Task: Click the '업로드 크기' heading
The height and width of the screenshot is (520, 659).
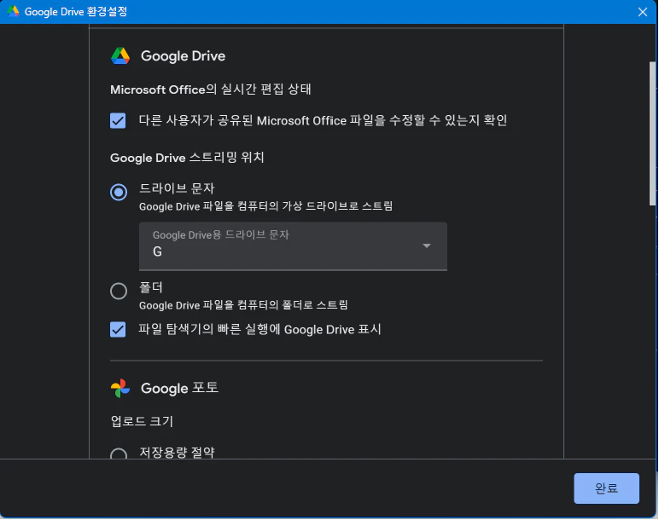Action: (x=142, y=421)
